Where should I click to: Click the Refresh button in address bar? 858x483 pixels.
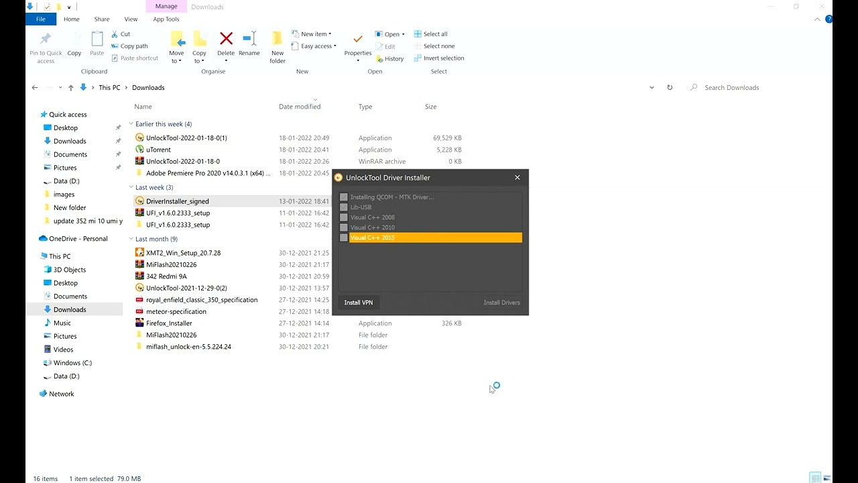tap(669, 87)
